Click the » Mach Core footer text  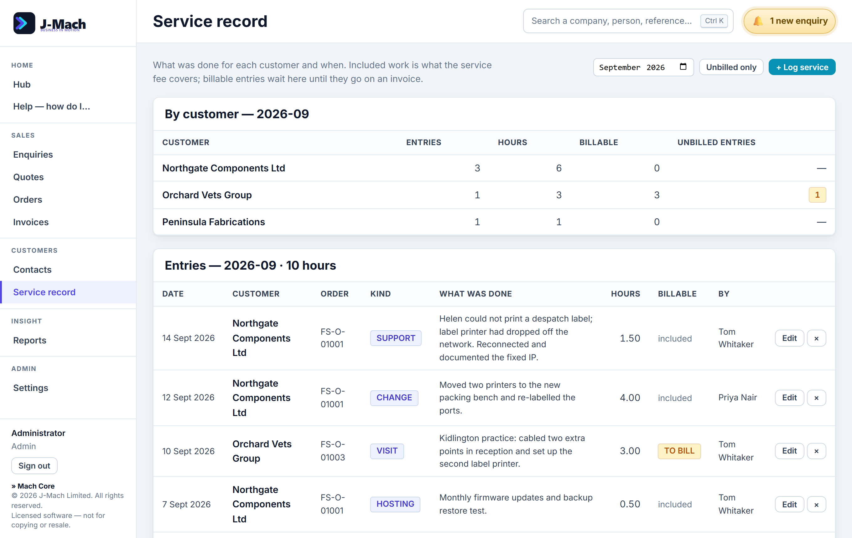click(x=33, y=486)
